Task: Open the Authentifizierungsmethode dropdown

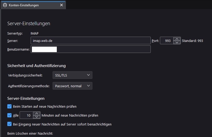Action: tap(72, 86)
